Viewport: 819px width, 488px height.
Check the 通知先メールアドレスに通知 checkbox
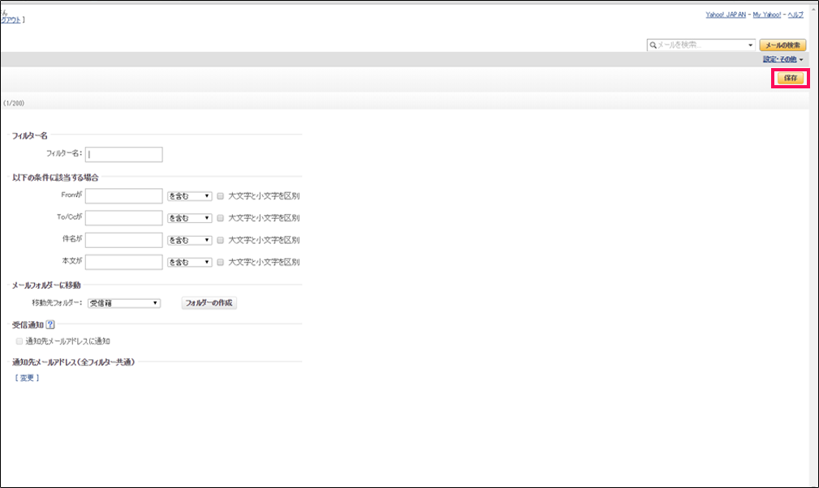19,341
